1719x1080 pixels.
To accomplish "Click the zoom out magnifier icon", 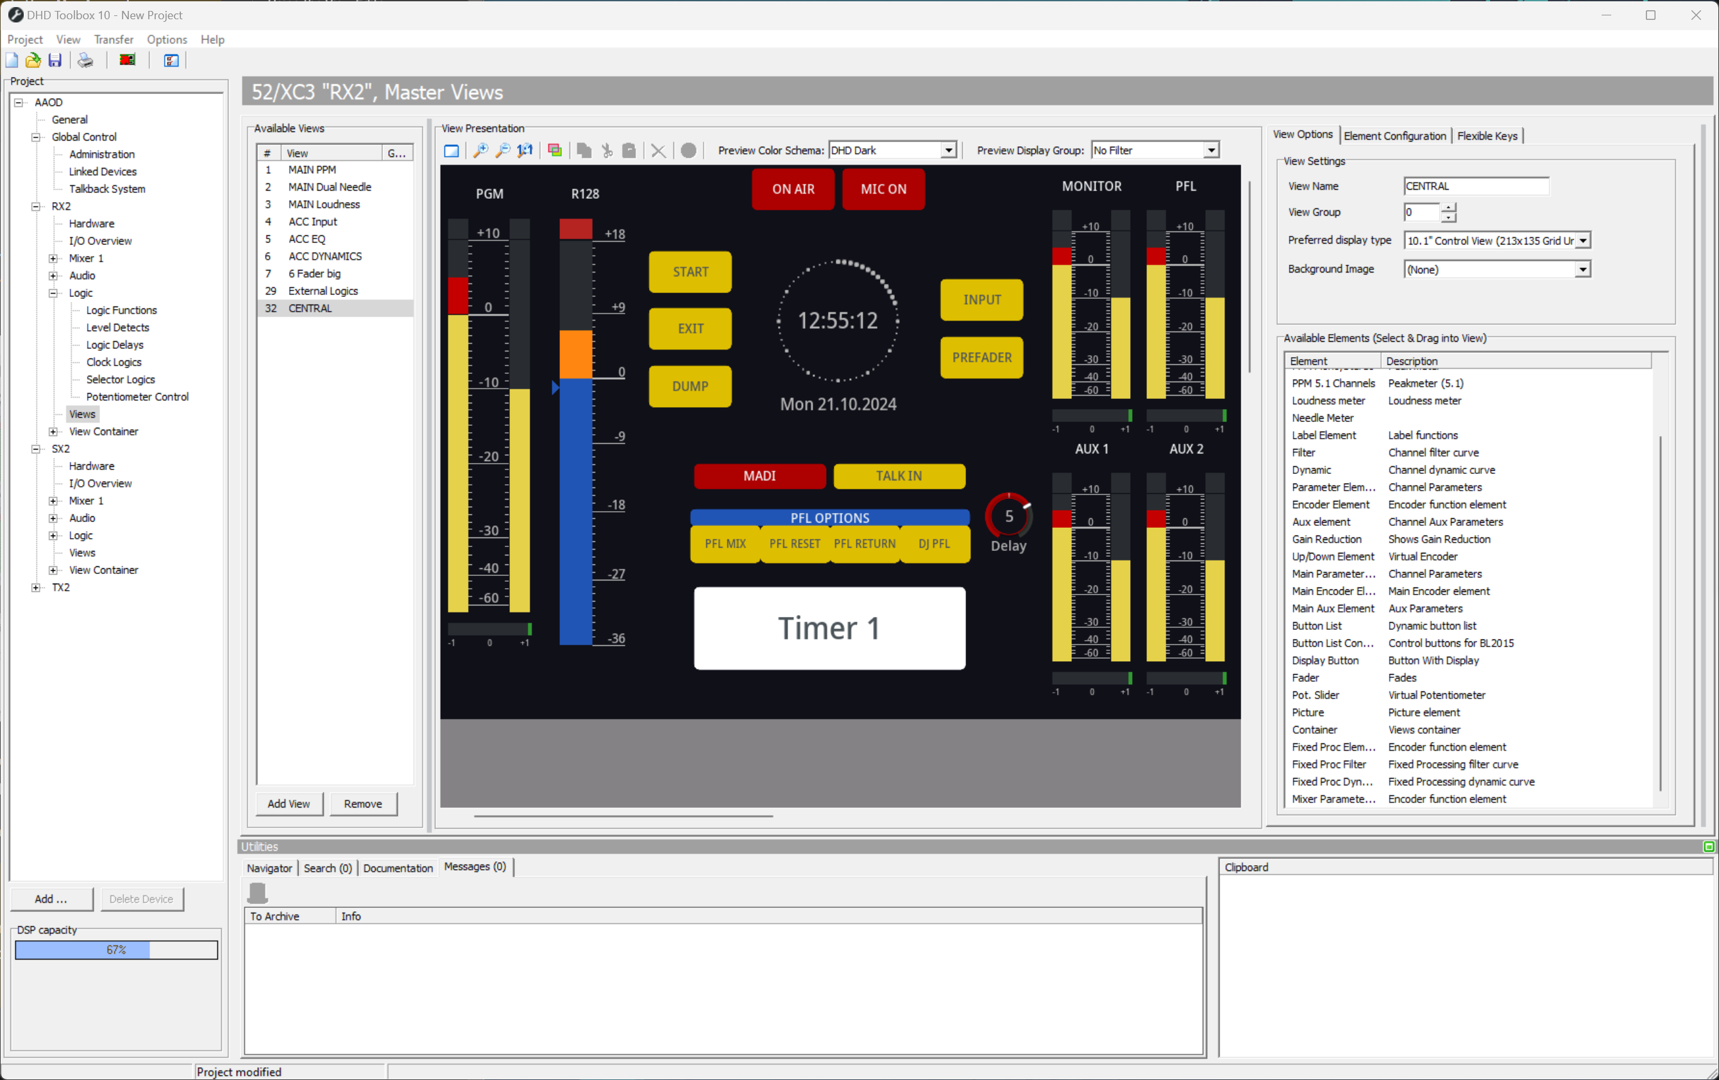I will point(503,151).
